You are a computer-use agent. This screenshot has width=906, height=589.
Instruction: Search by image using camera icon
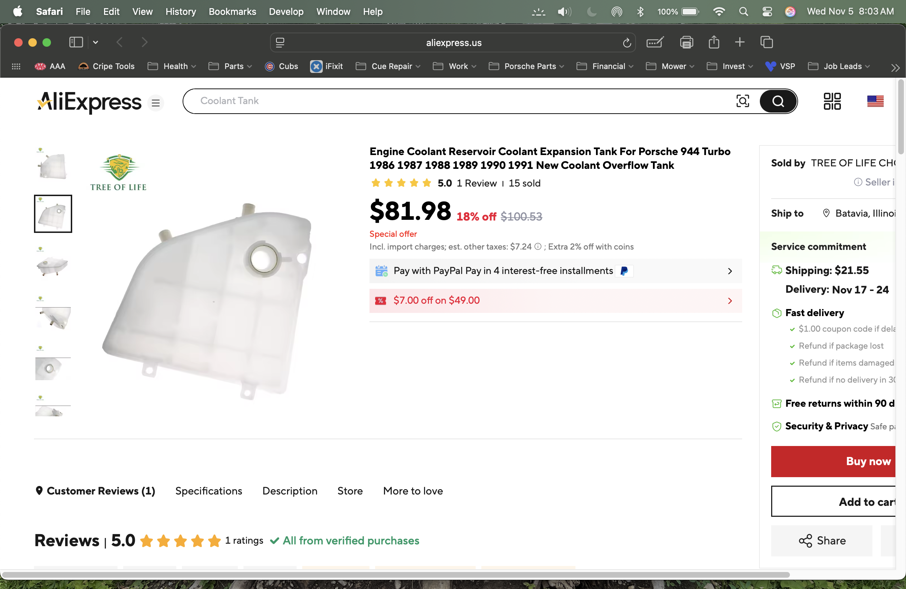(x=743, y=101)
